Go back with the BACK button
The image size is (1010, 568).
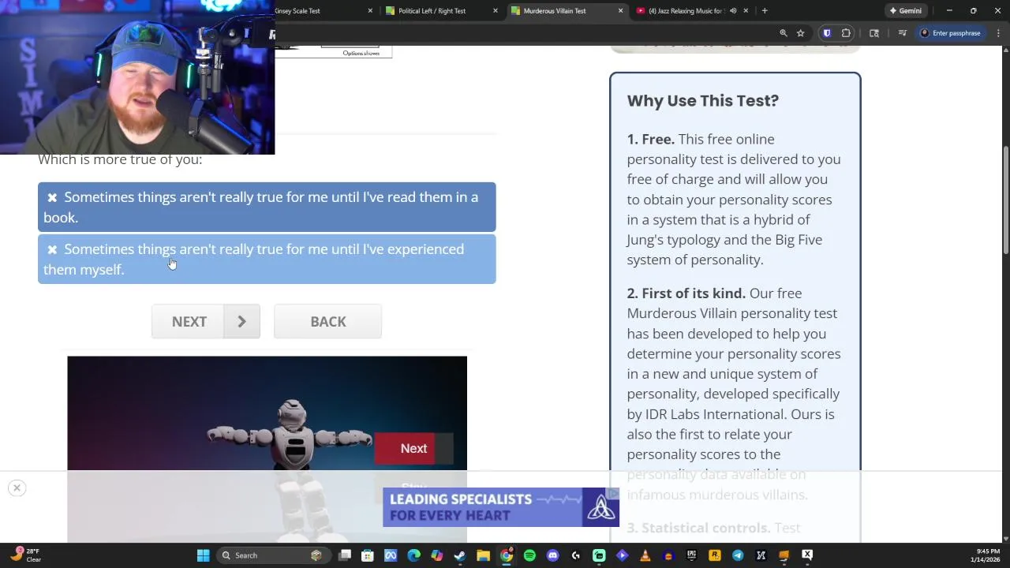click(327, 322)
